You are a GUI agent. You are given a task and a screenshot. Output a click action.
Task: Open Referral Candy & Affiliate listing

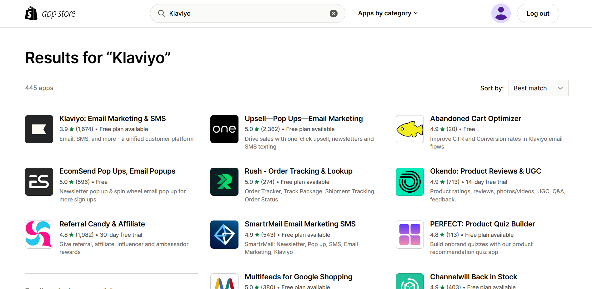tap(102, 224)
